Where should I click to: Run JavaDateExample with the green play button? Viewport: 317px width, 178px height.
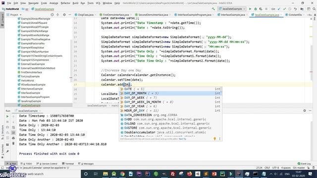coord(250,9)
